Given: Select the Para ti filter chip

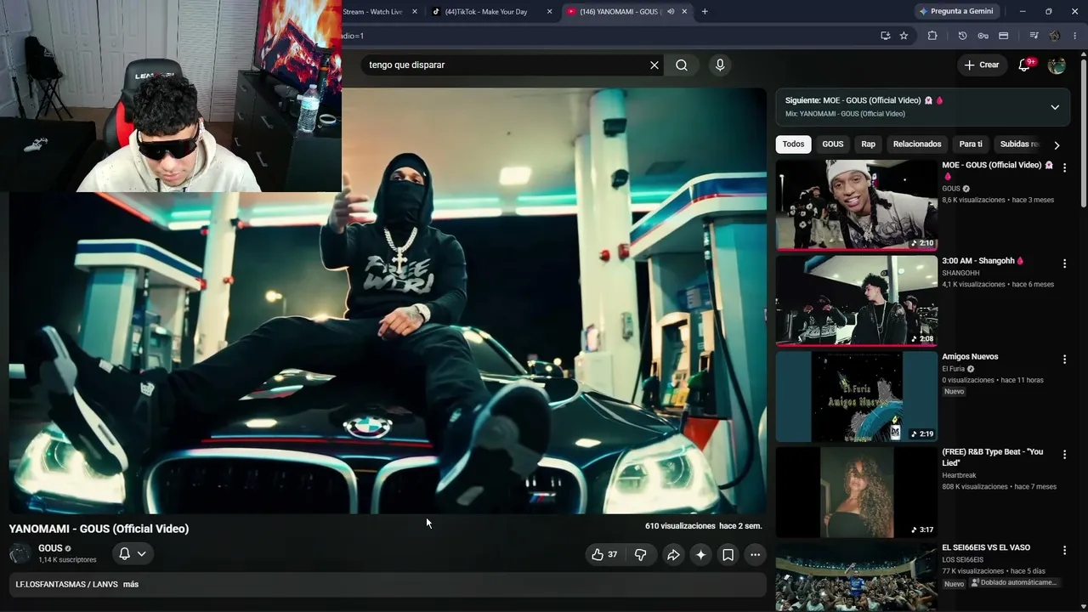Looking at the screenshot, I should (x=971, y=144).
